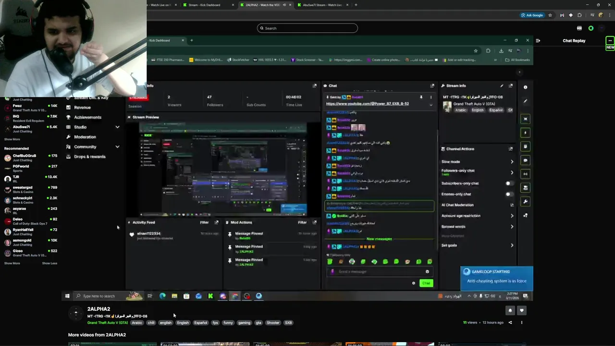Open the emoji picker in the chat input

pos(427,272)
